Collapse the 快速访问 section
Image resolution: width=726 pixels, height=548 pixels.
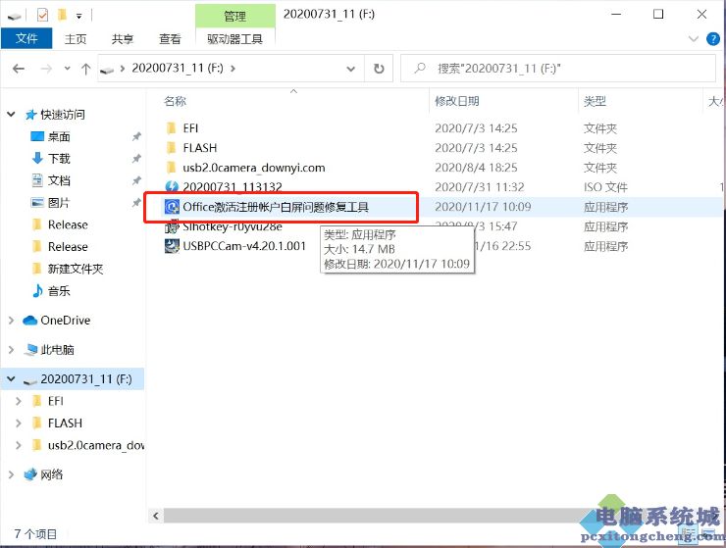pos(11,115)
